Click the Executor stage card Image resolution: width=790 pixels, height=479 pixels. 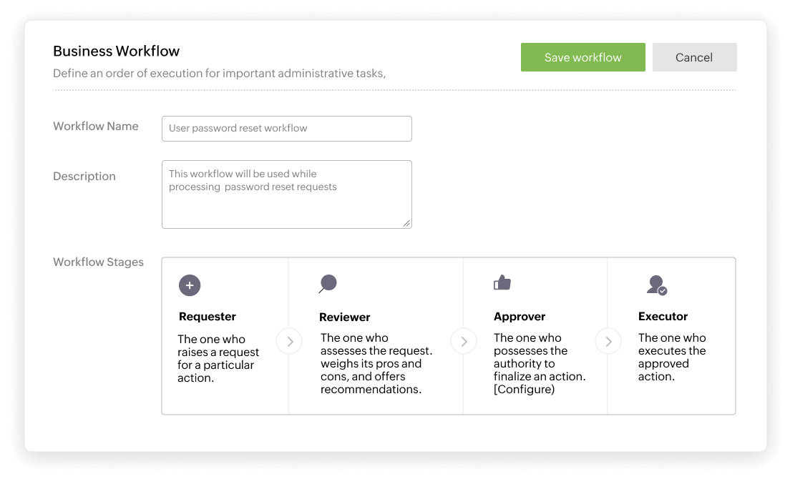coord(670,336)
